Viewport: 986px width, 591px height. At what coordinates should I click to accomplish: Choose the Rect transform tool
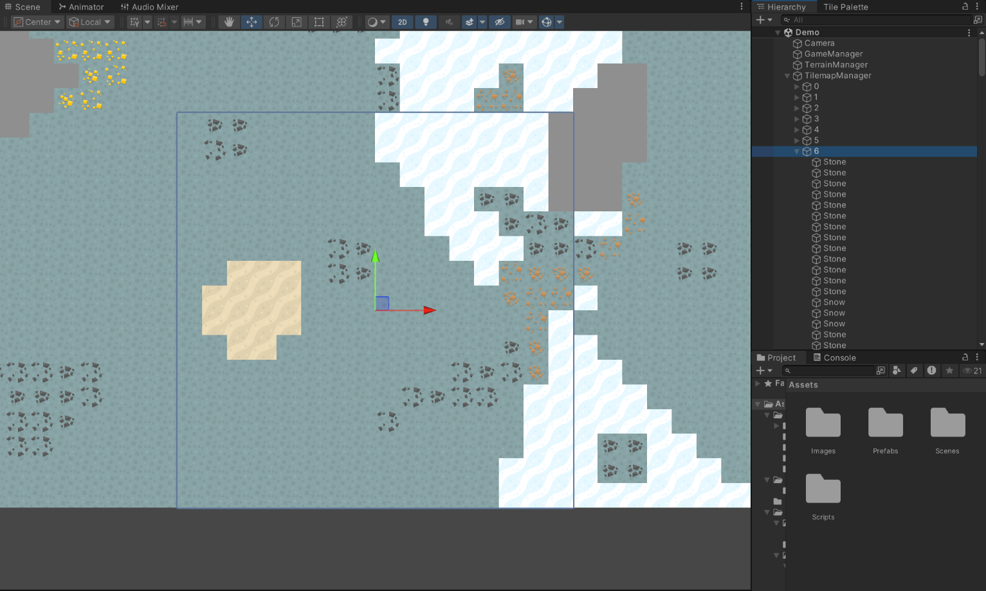(x=319, y=22)
